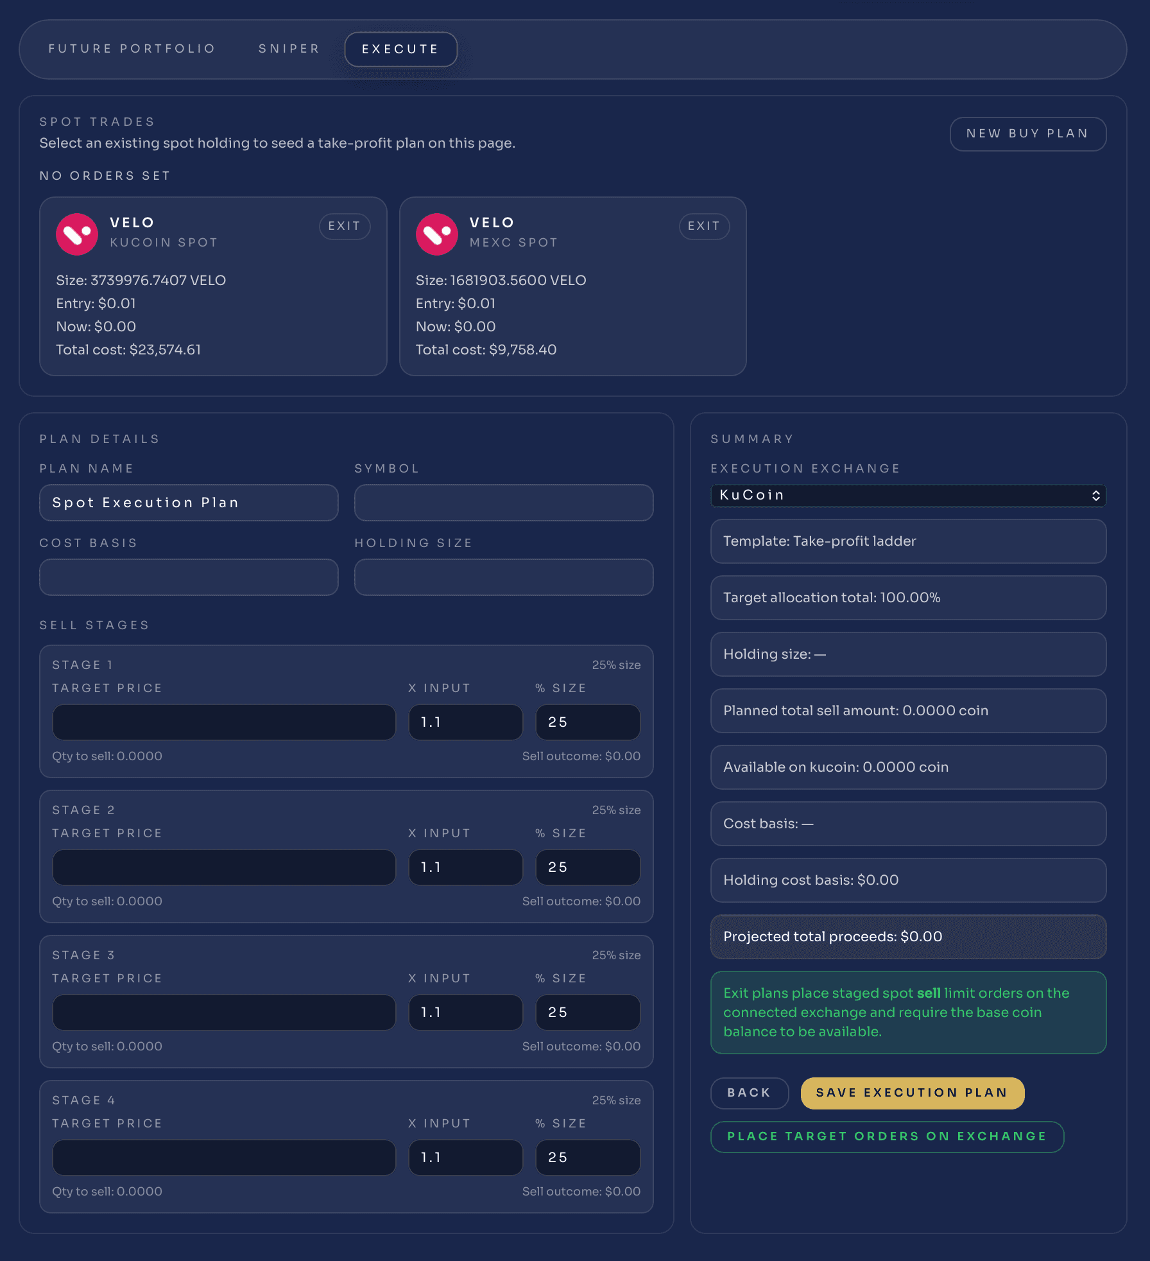Screen dimensions: 1150x1261
Task: Select Stage 3 % Size field
Action: tap(588, 1013)
